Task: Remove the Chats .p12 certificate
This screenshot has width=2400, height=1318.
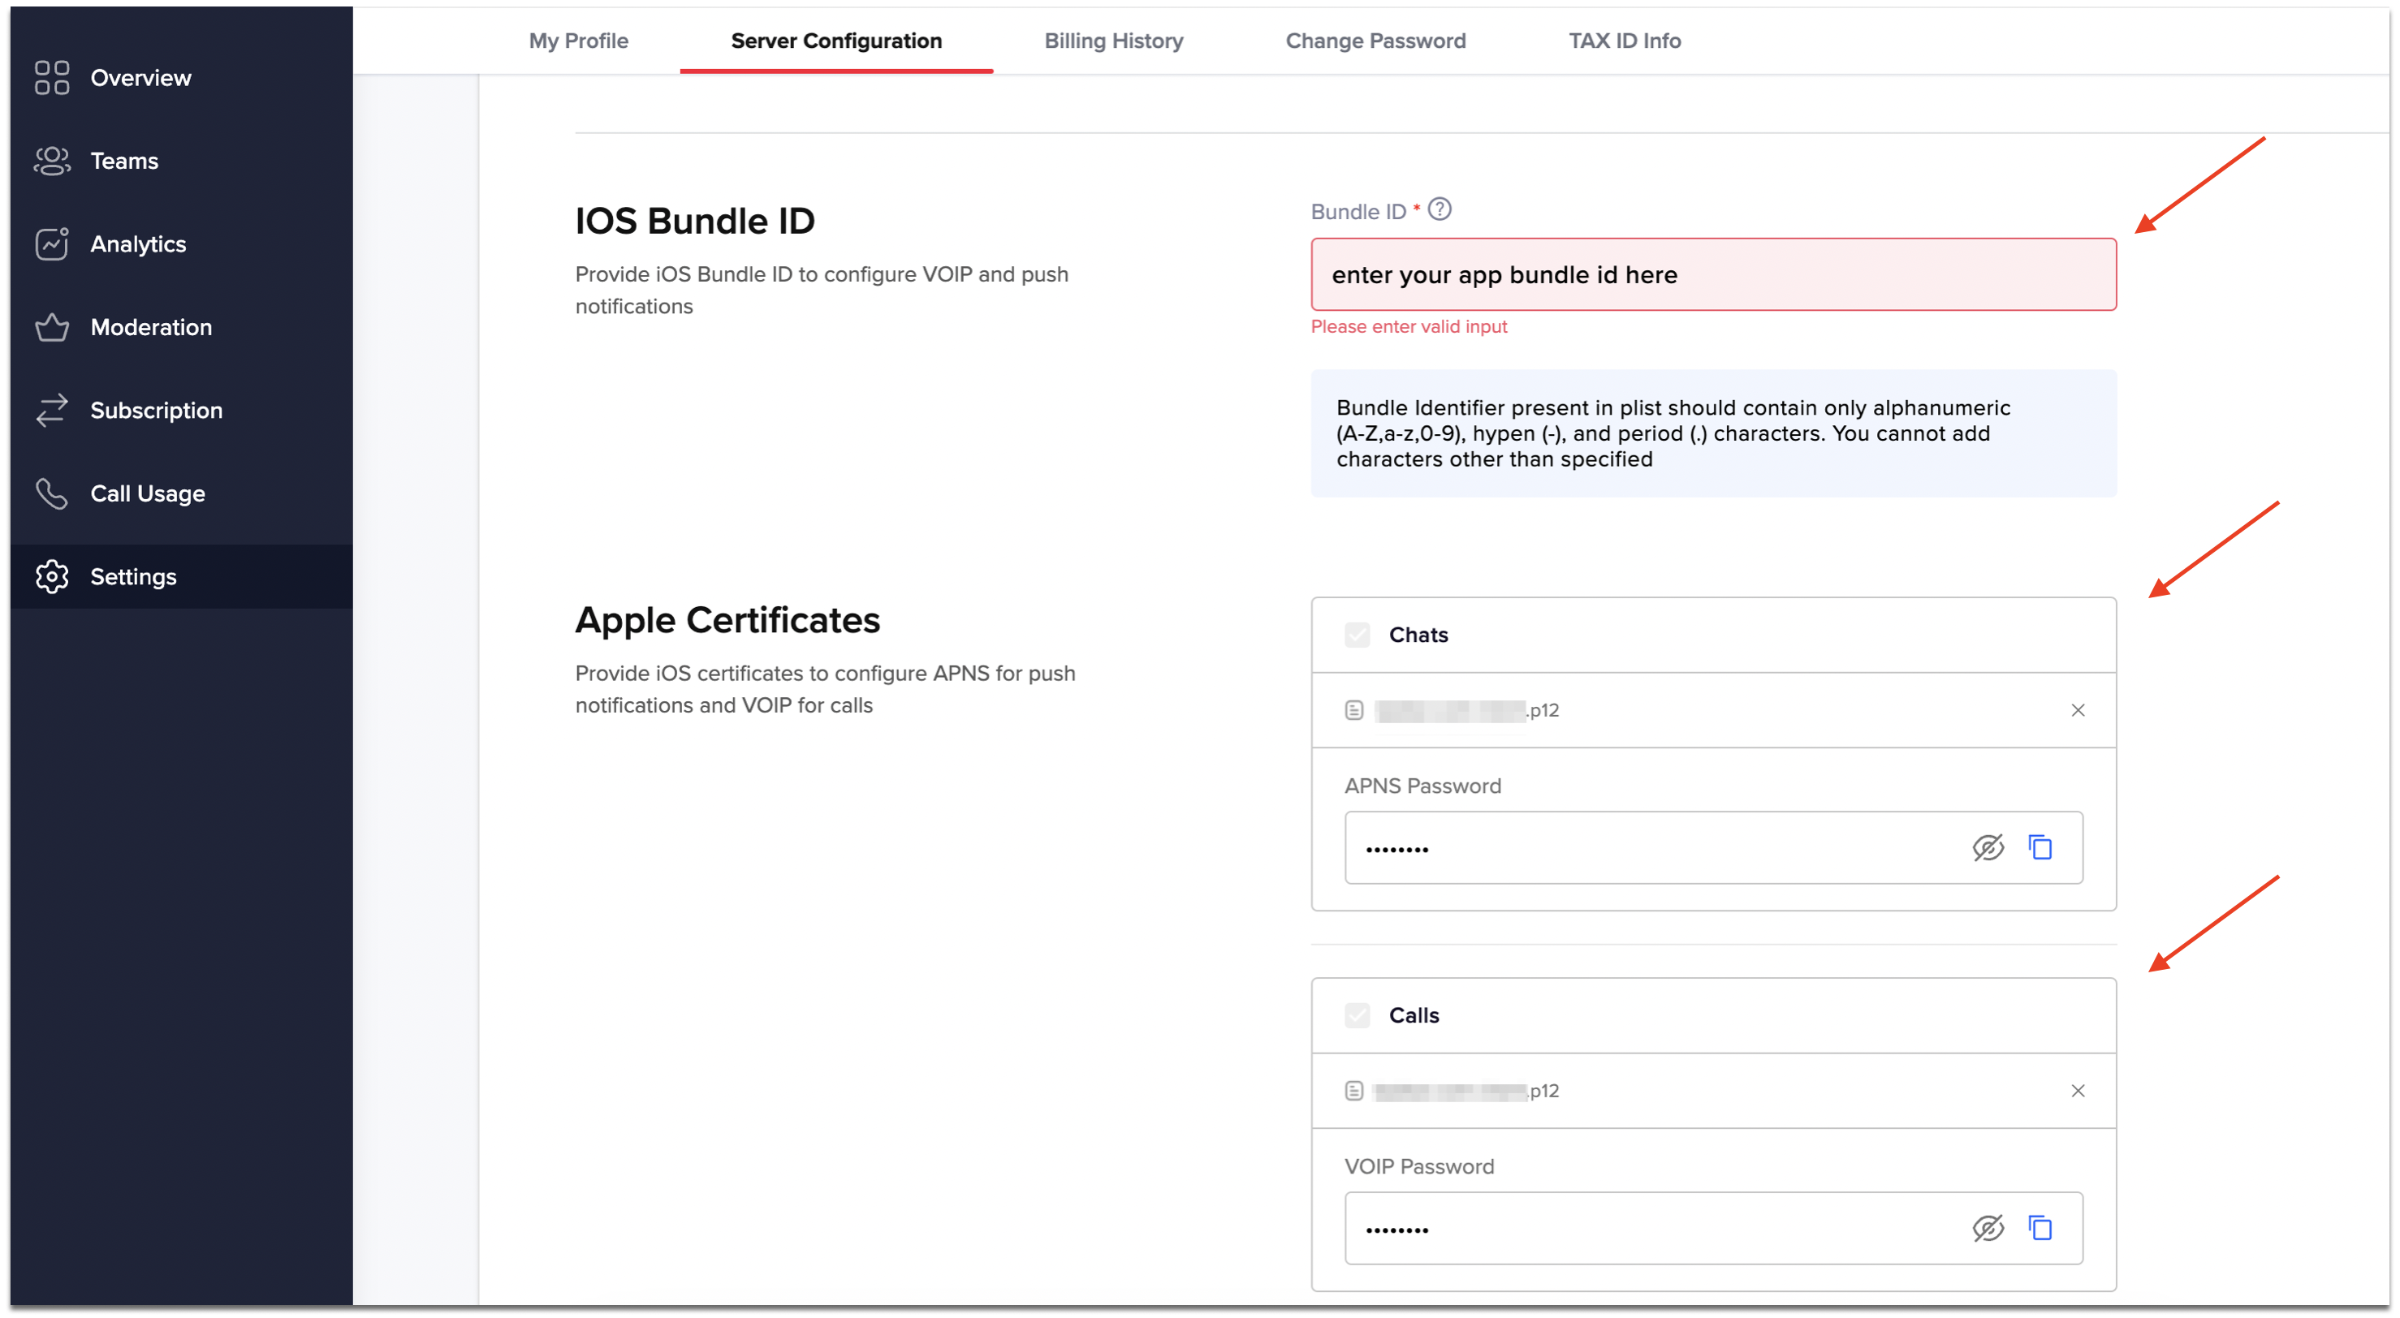Action: (x=2078, y=711)
